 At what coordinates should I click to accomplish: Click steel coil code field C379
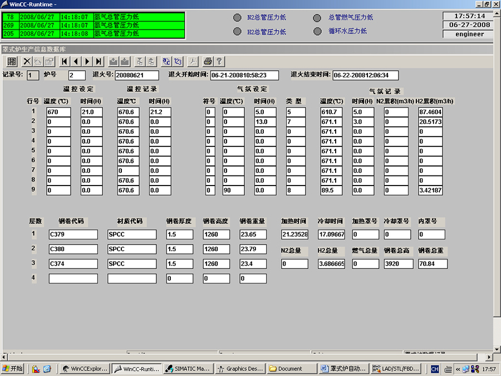click(73, 235)
